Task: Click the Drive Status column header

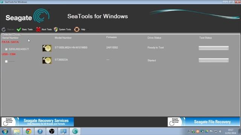Action: coord(154,37)
